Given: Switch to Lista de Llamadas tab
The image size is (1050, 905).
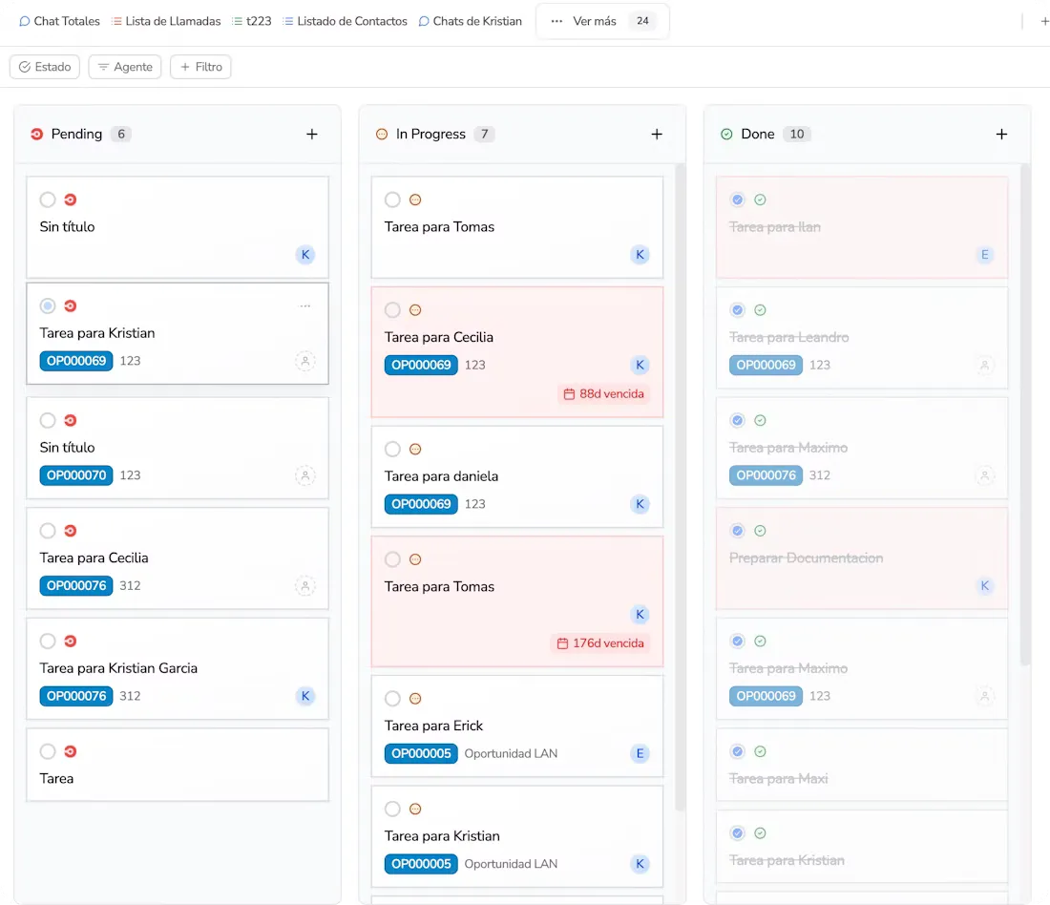Looking at the screenshot, I should pos(166,21).
